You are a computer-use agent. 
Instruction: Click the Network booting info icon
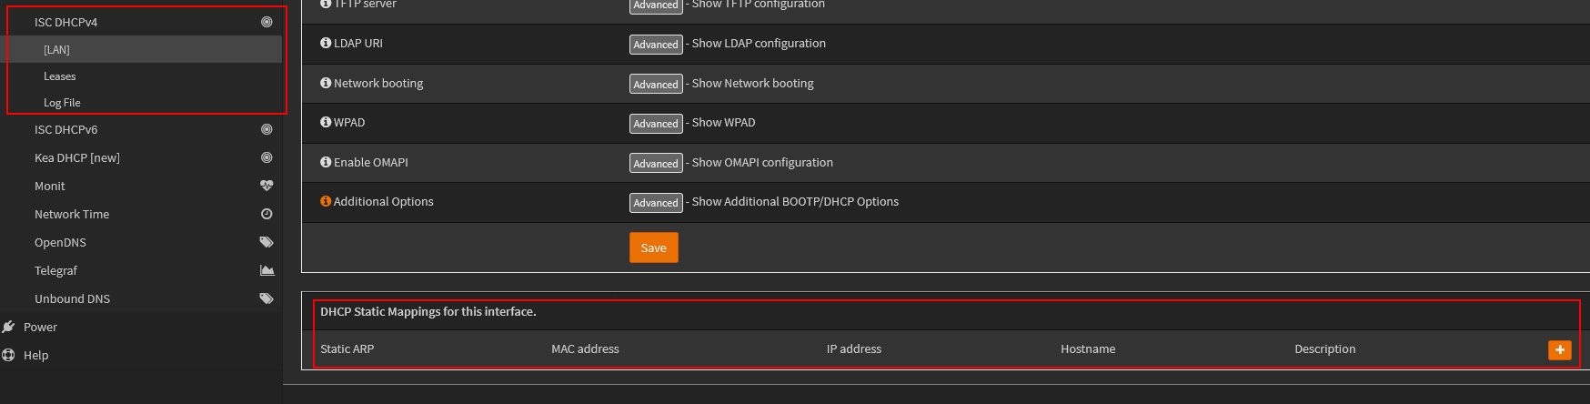[x=326, y=83]
